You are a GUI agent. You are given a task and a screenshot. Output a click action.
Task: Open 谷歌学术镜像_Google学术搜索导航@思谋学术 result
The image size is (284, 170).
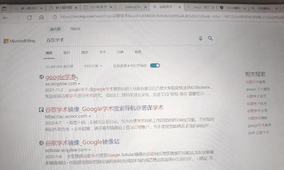(x=104, y=109)
